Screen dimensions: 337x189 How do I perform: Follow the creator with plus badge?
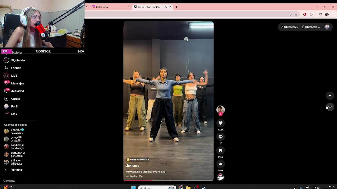click(221, 114)
